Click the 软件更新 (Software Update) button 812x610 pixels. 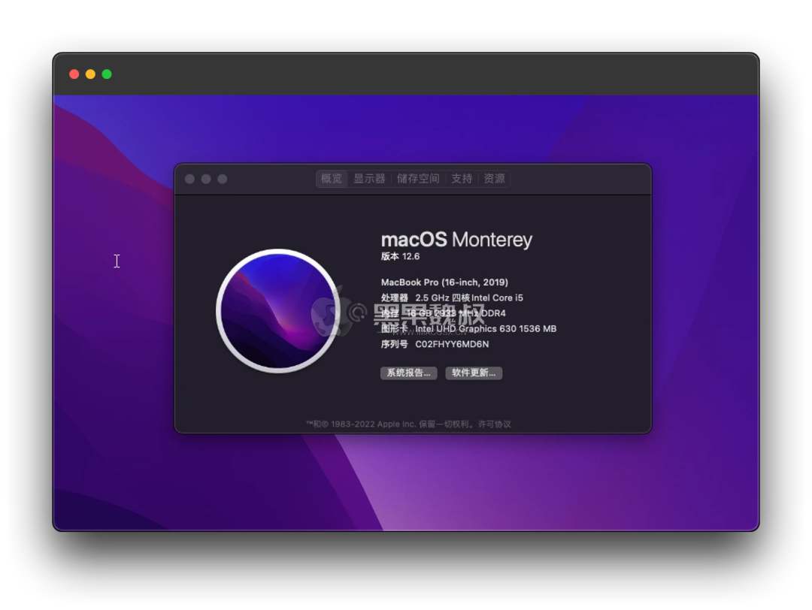click(x=473, y=373)
